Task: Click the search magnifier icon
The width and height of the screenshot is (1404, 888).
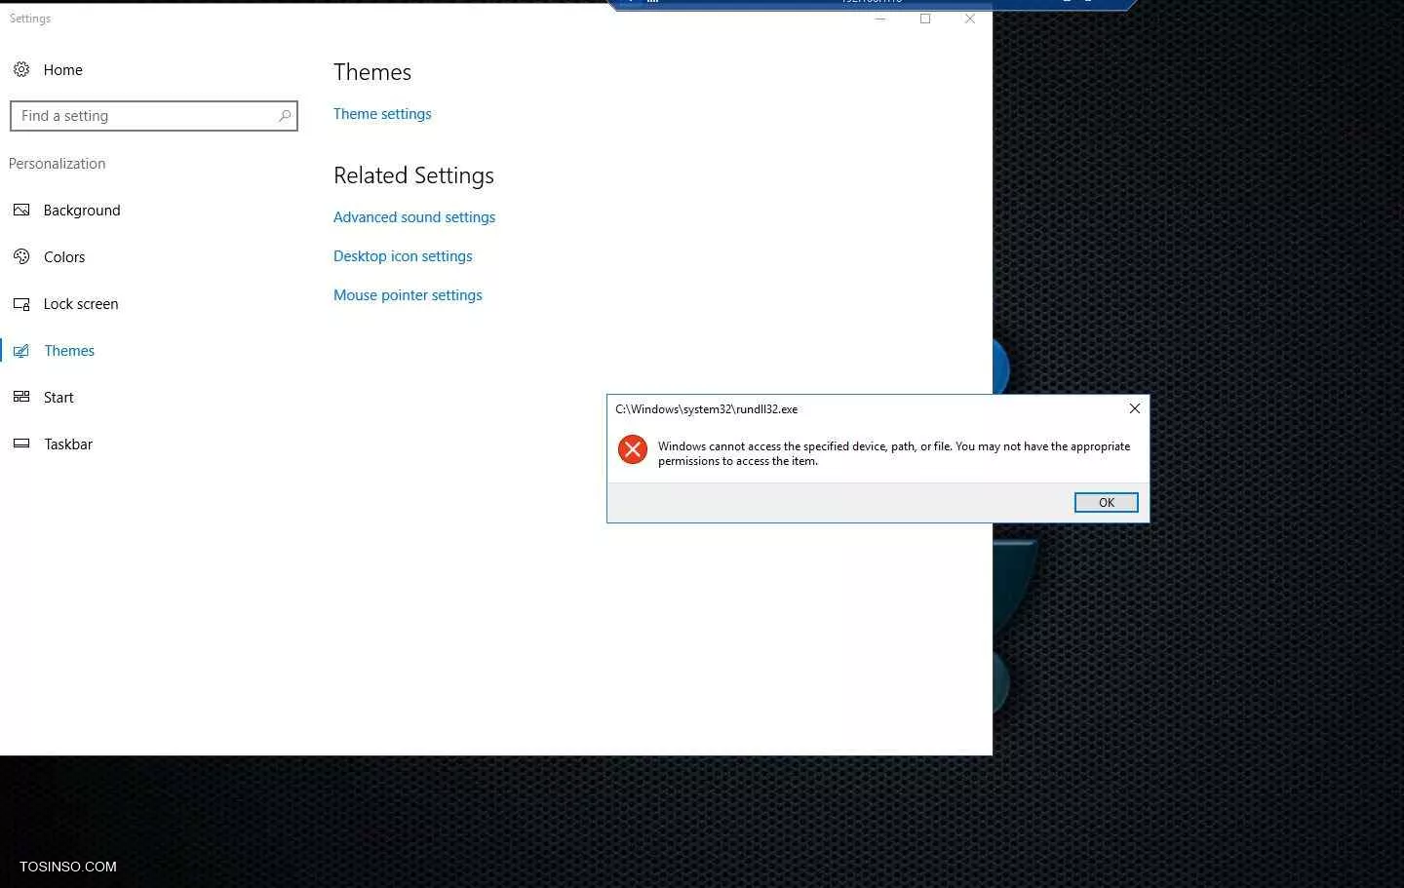Action: click(285, 116)
